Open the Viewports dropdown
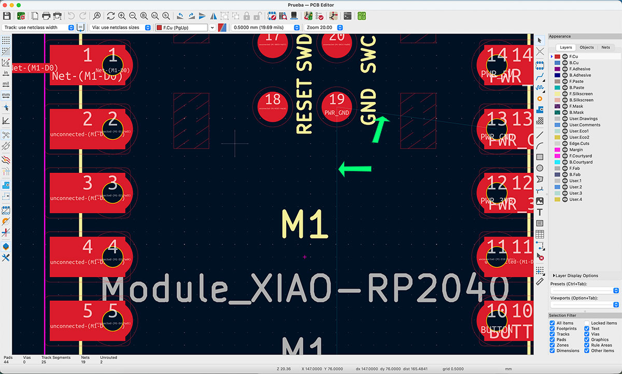622x374 pixels. 585,305
